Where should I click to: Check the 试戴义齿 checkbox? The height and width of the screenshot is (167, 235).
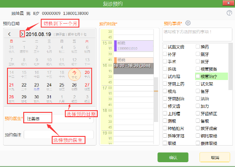pyautogui.click(x=165, y=47)
